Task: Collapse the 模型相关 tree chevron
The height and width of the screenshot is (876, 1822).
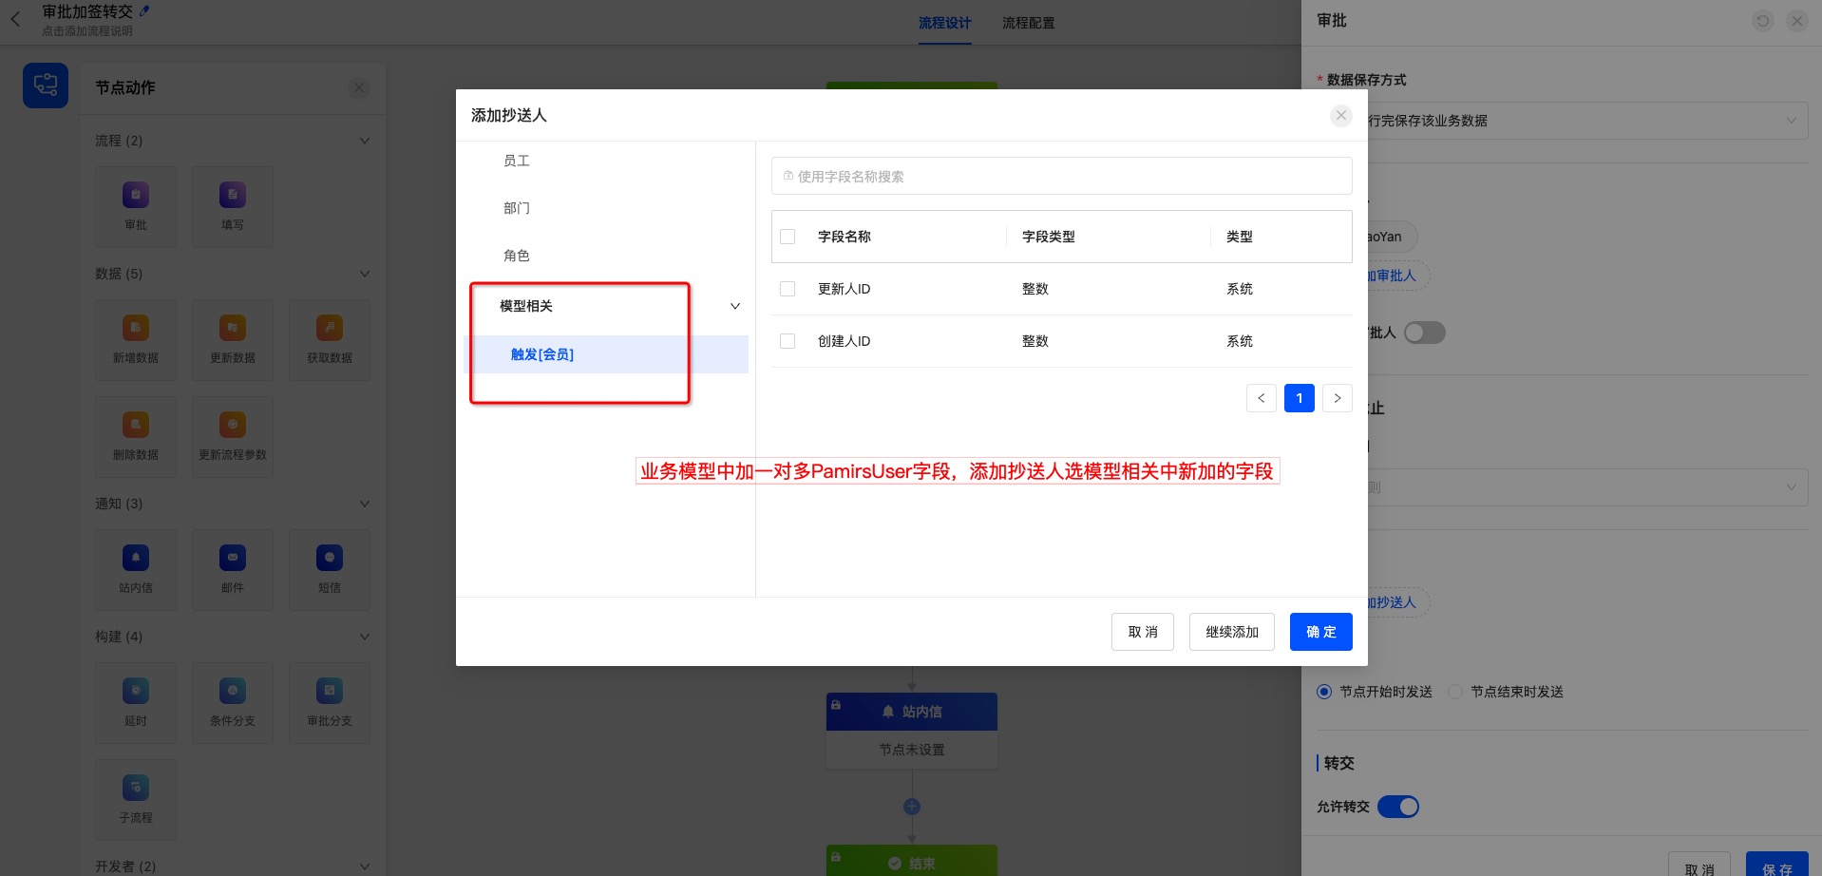Action: 735,306
